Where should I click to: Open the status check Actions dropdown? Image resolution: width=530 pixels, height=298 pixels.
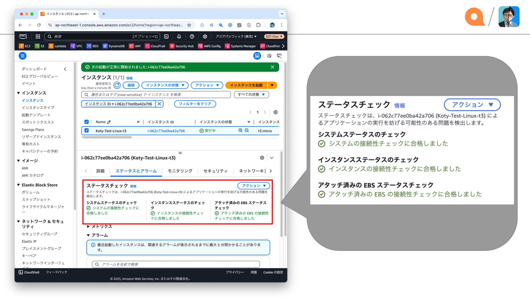[x=254, y=186]
